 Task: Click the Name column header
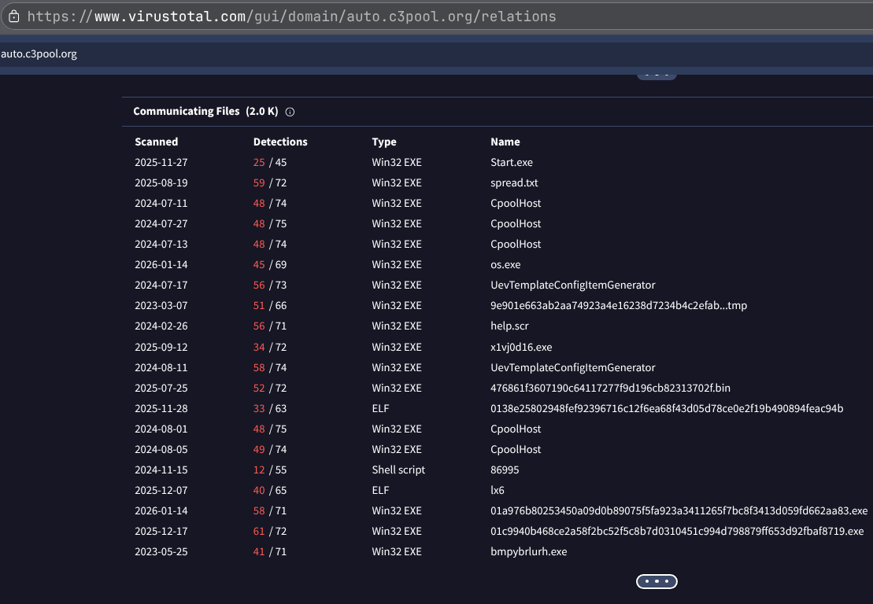[505, 142]
